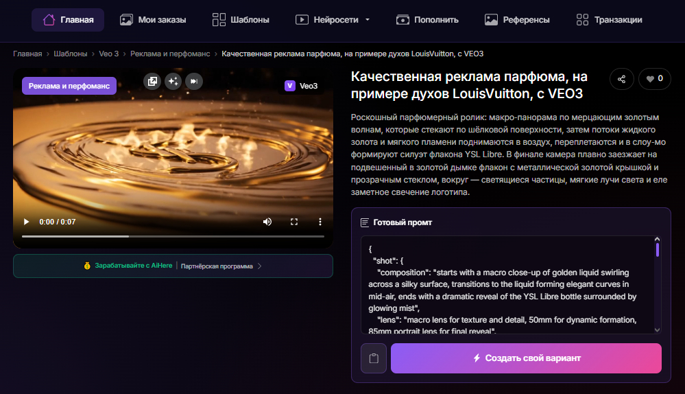The width and height of the screenshot is (685, 394).
Task: Click the Veo3 model badge
Action: coord(301,86)
